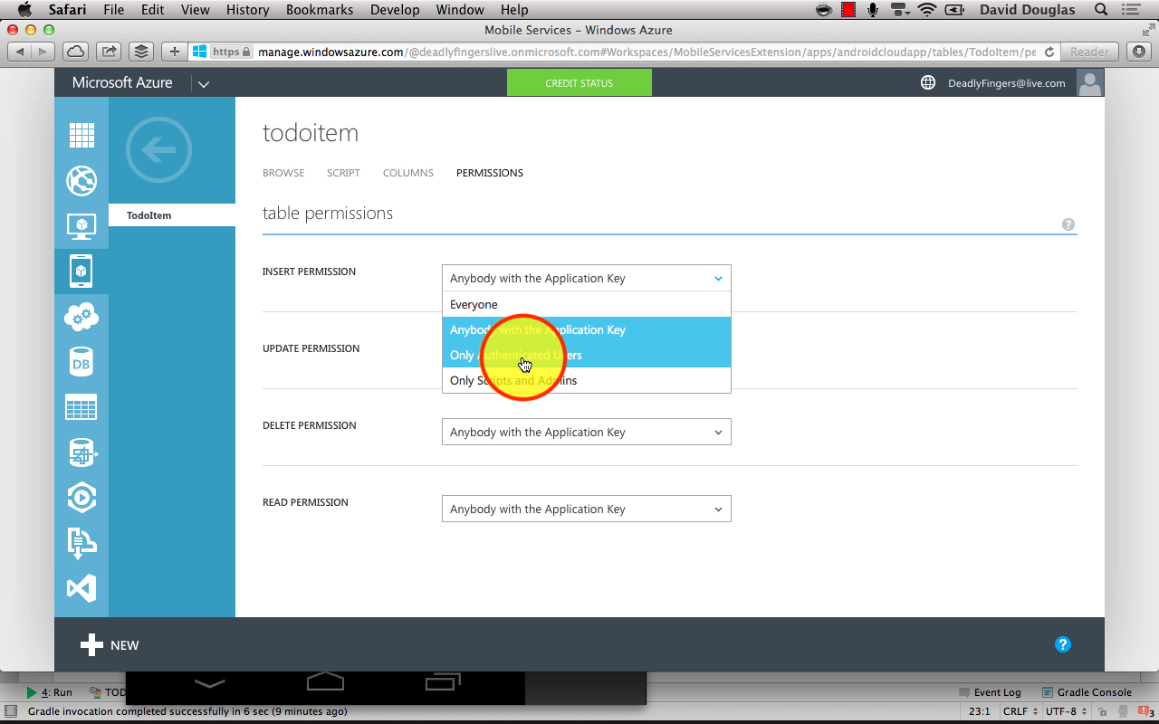
Task: Go back using the circled arrow
Action: tap(159, 150)
